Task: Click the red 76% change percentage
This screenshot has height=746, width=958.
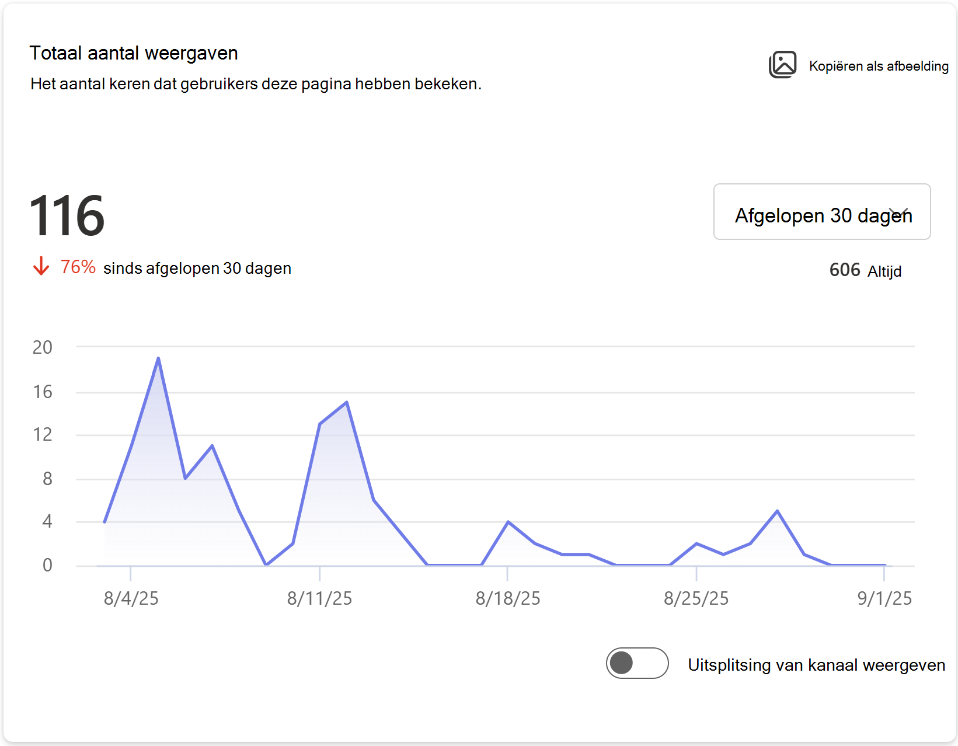Action: tap(78, 267)
